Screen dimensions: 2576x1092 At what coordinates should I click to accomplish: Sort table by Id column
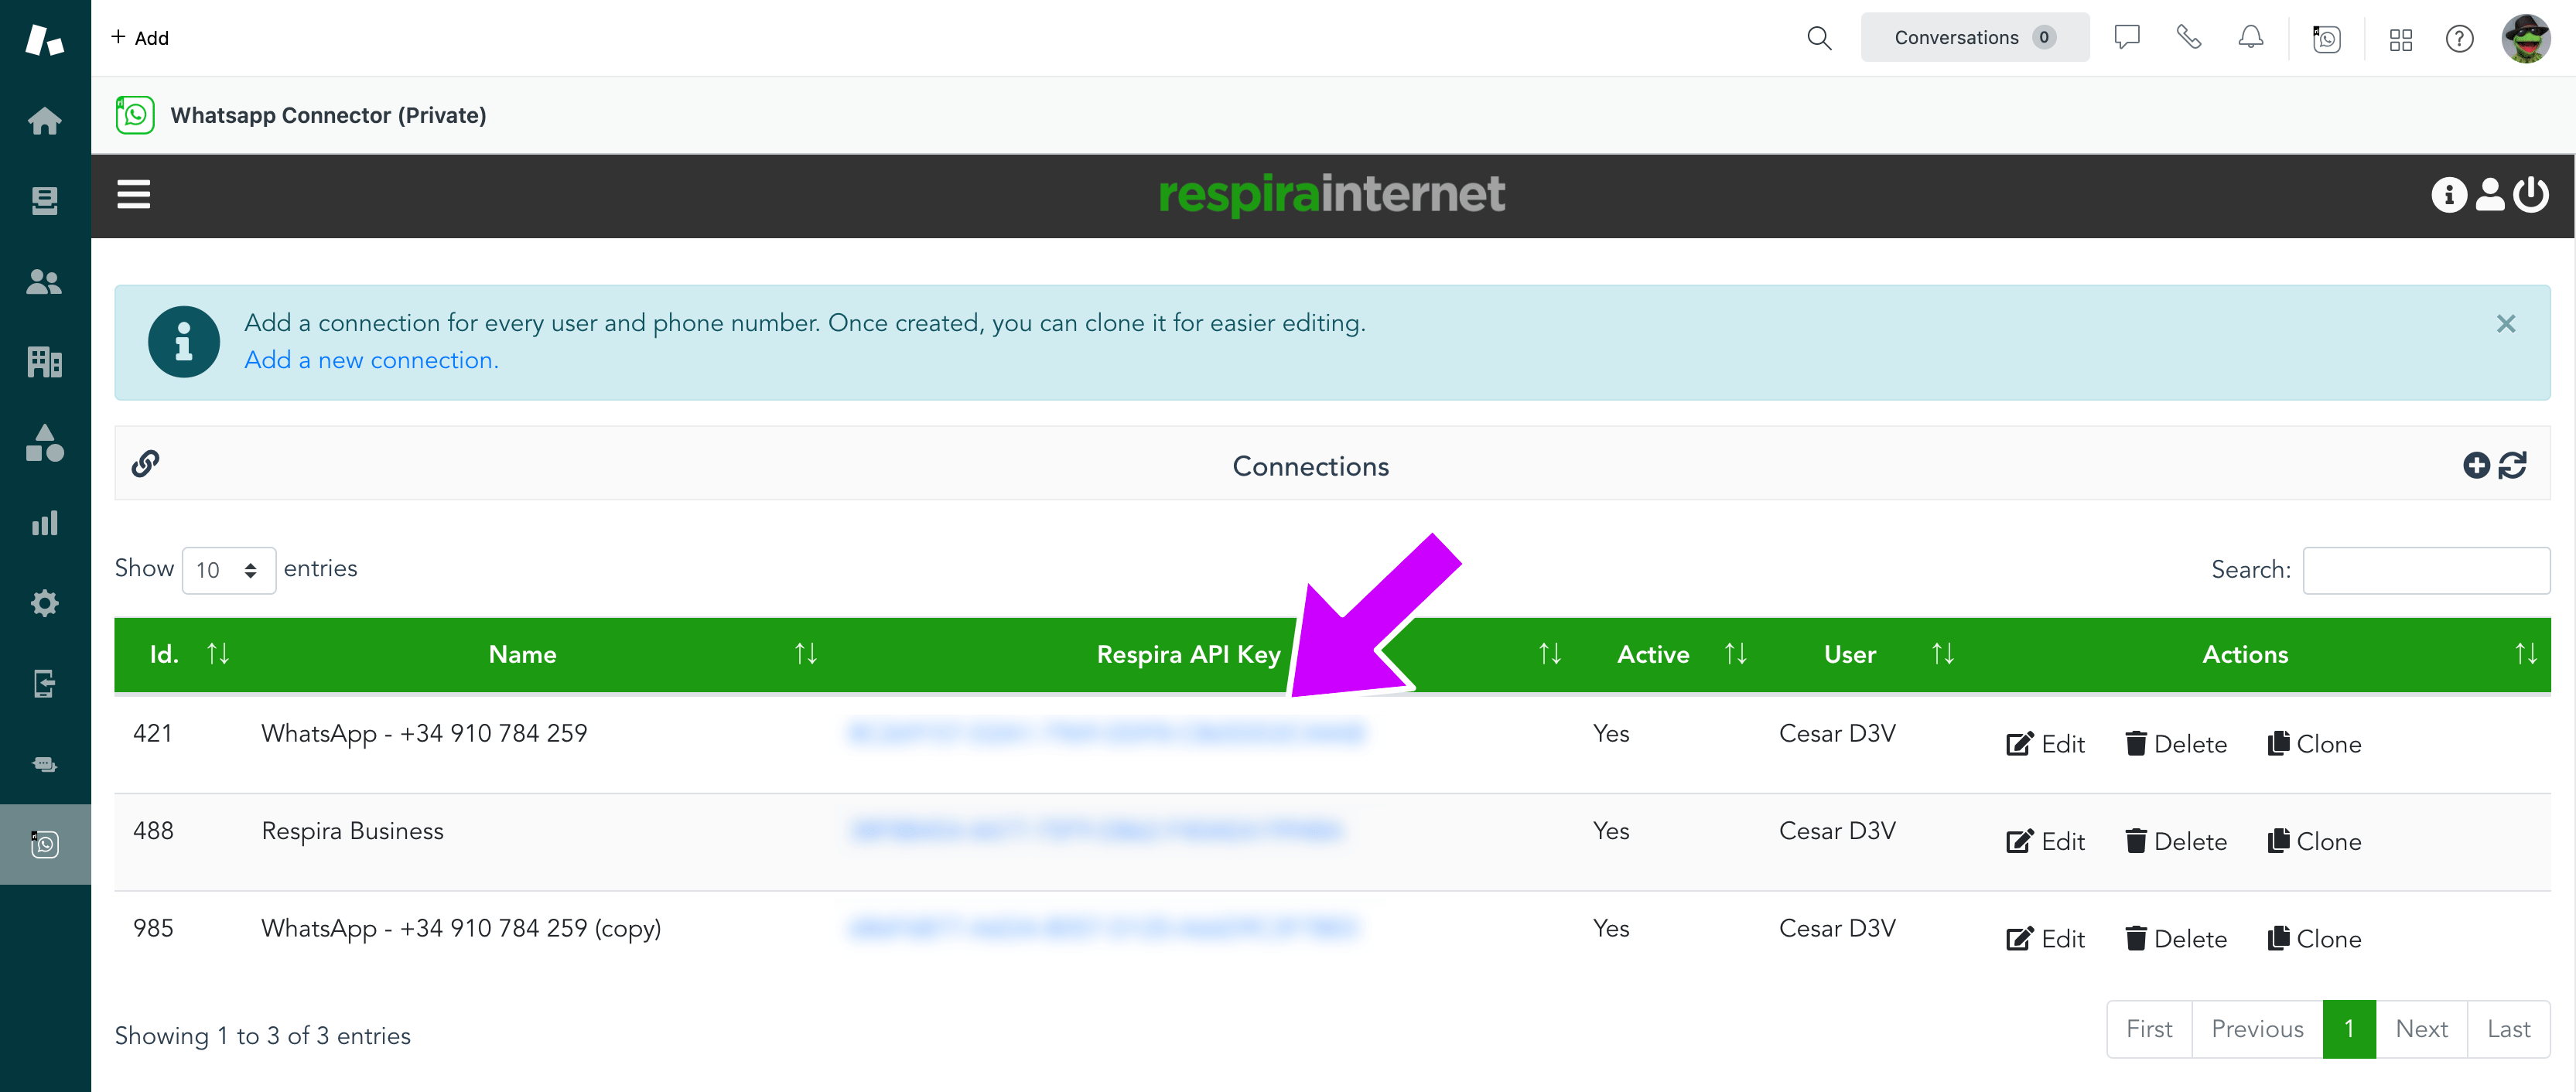pyautogui.click(x=217, y=654)
